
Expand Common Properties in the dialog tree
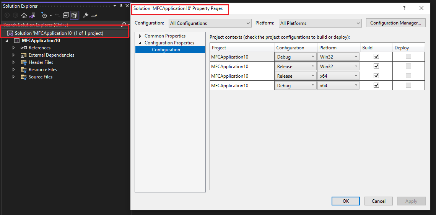(x=140, y=36)
